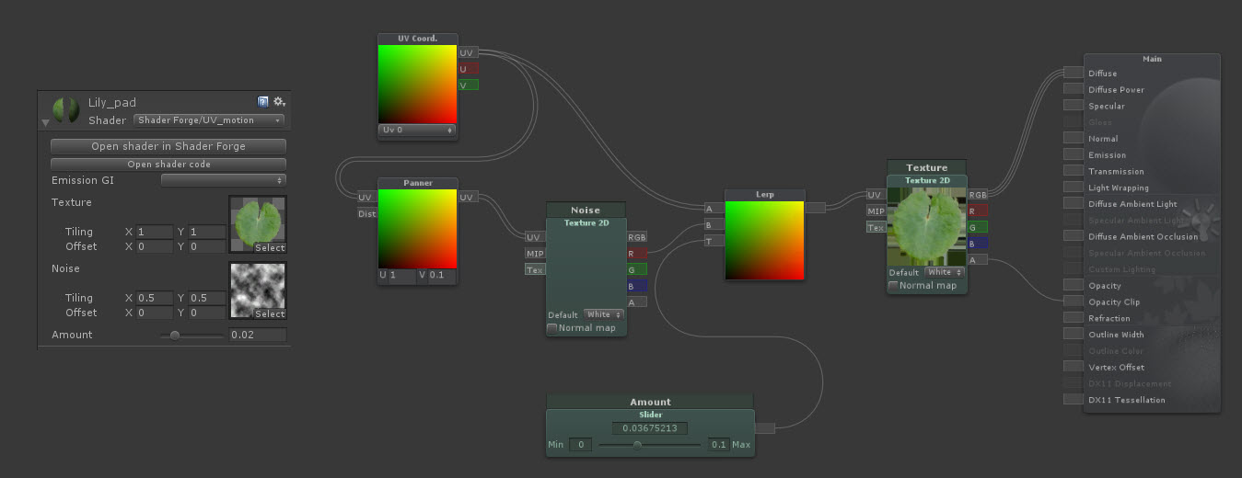Click Texture Tiling Y field
This screenshot has width=1242, height=478.
(207, 232)
